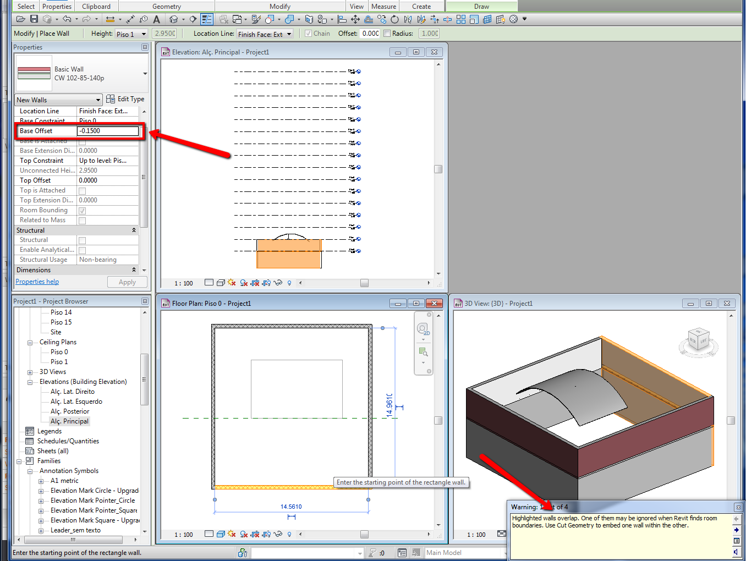Click the ViewCube in the 3D view
The image size is (746, 561).
[699, 338]
